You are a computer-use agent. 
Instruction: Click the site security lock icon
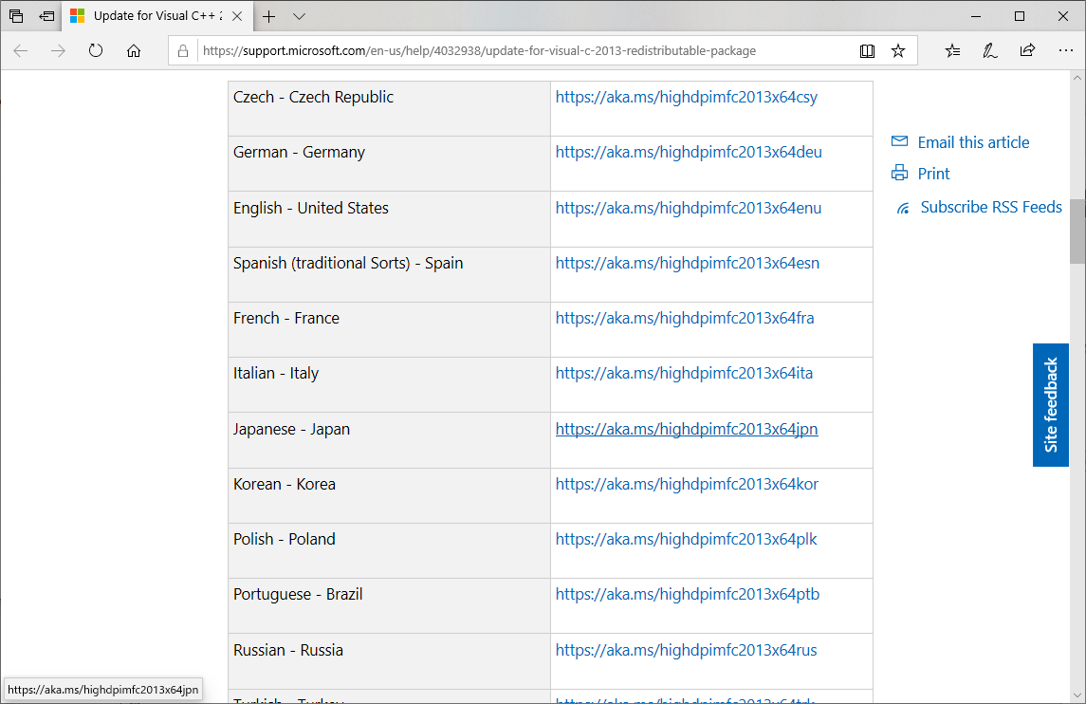point(183,50)
